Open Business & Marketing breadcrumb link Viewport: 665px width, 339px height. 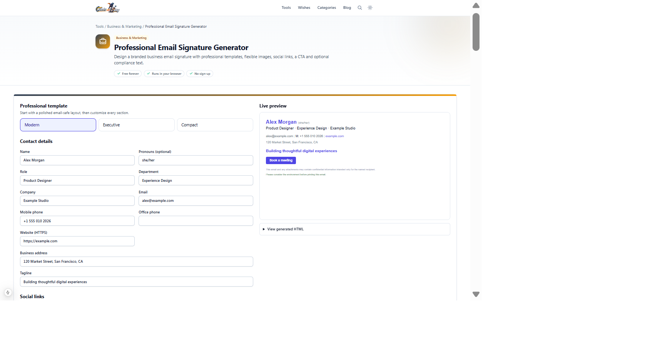[124, 27]
